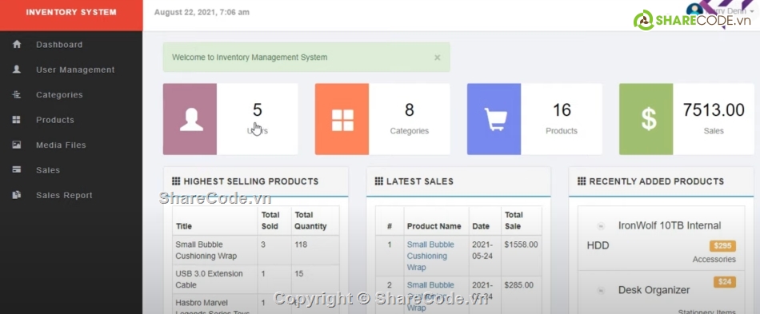
Task: Click the User Management person icon
Action: 17,70
